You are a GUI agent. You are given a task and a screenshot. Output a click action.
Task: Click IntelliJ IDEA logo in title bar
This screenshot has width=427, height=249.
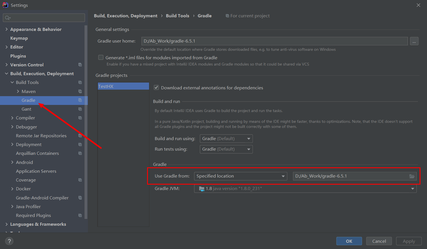pyautogui.click(x=5, y=5)
